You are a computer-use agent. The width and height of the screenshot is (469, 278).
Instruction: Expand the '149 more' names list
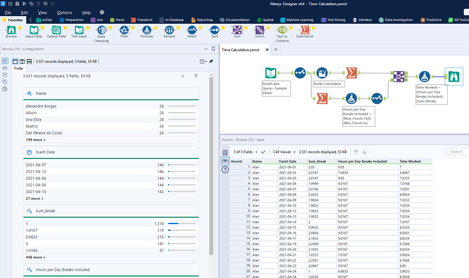[x=35, y=140]
